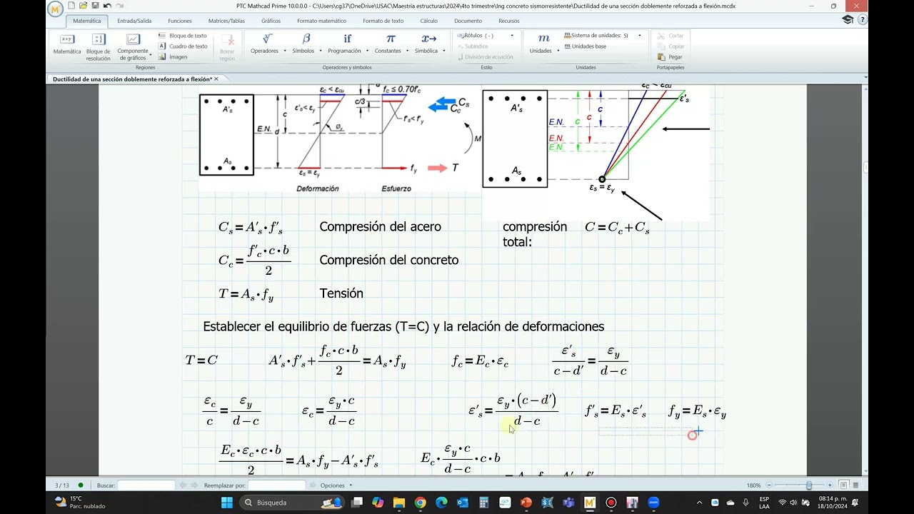The height and width of the screenshot is (514, 914).
Task: Expand the Operadores dropdown arrow
Action: pyautogui.click(x=284, y=51)
